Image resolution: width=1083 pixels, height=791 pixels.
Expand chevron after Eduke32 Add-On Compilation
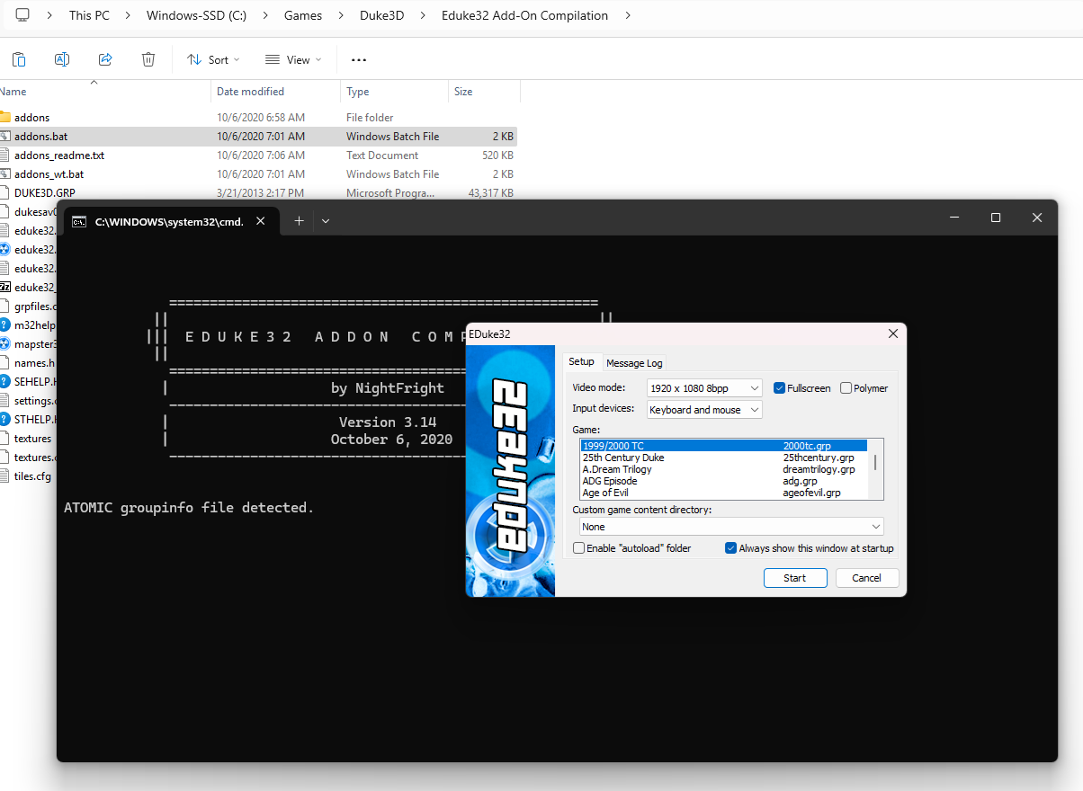[x=627, y=15]
